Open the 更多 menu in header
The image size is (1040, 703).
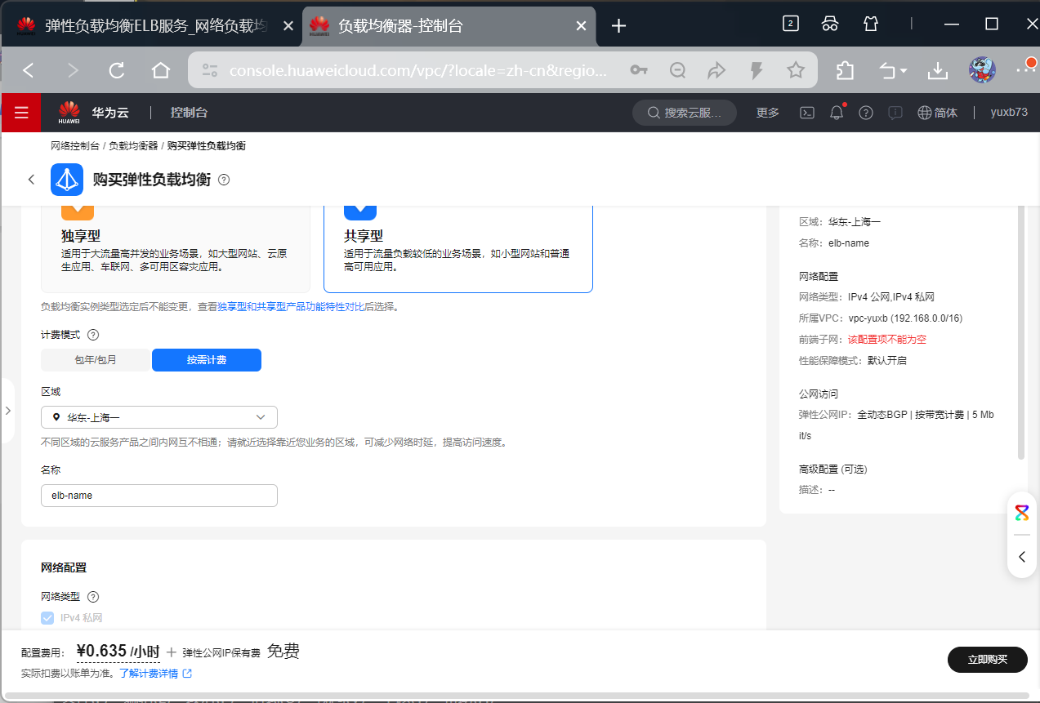(x=768, y=113)
